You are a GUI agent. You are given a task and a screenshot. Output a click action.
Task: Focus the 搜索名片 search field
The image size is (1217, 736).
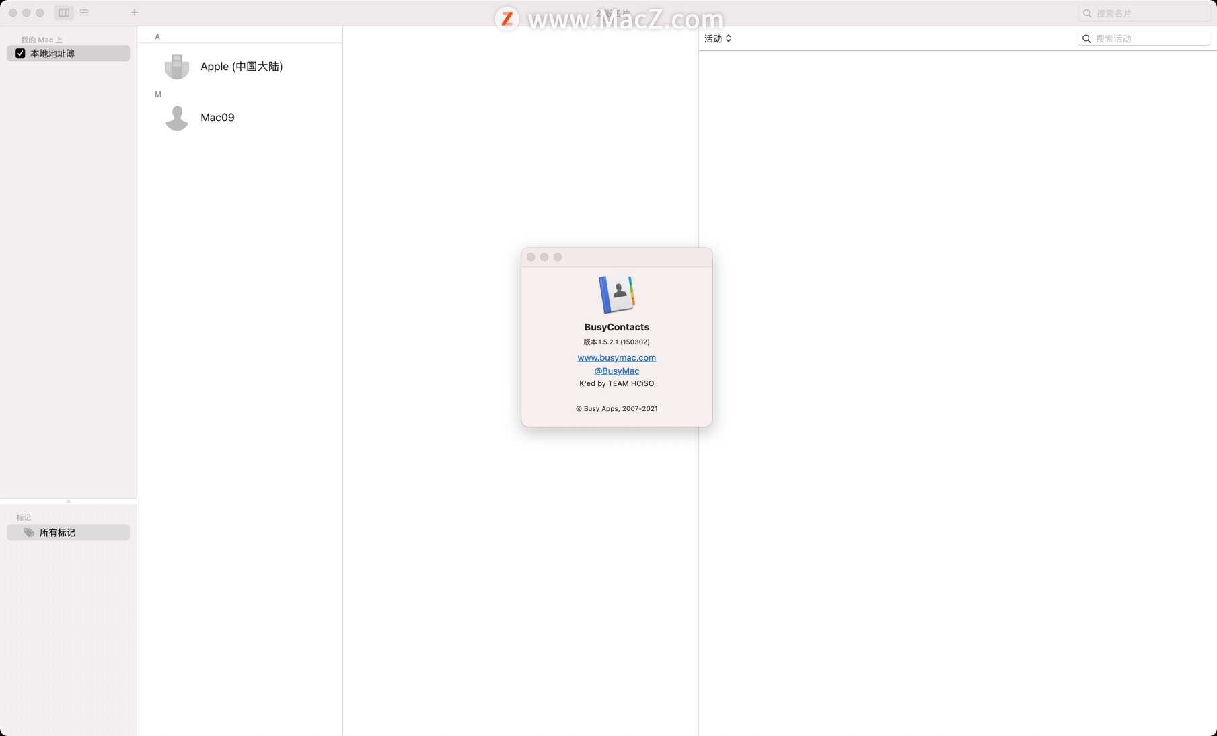1144,13
